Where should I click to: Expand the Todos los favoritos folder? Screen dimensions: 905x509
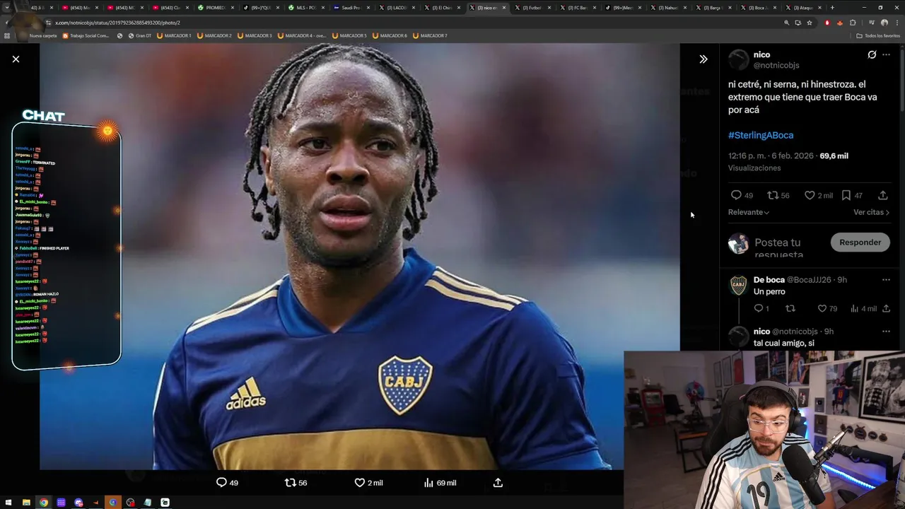point(878,35)
